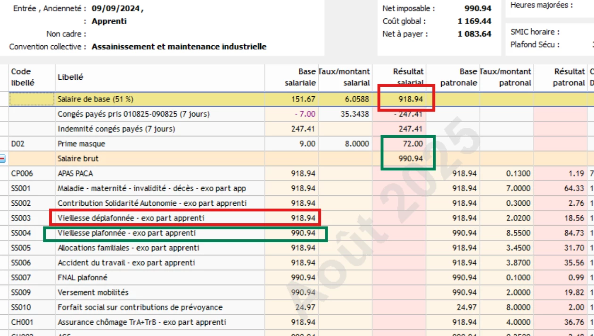Screen dimensions: 594x336
Task: Select 'Indemnité congés payés (7 jours)' label
Action: [x=116, y=129]
